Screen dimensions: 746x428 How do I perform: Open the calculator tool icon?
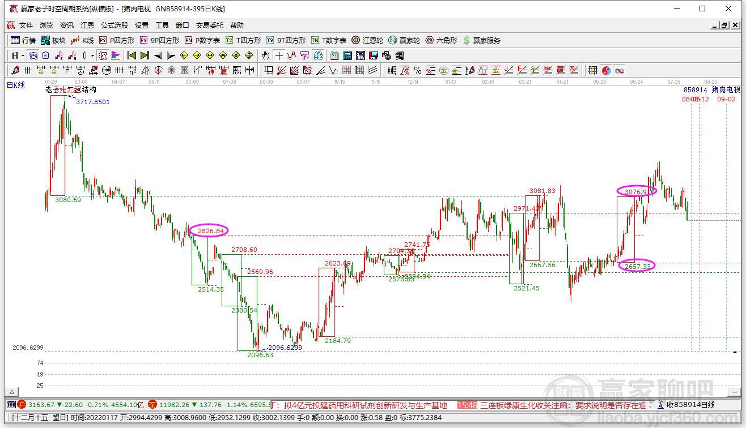pyautogui.click(x=347, y=55)
